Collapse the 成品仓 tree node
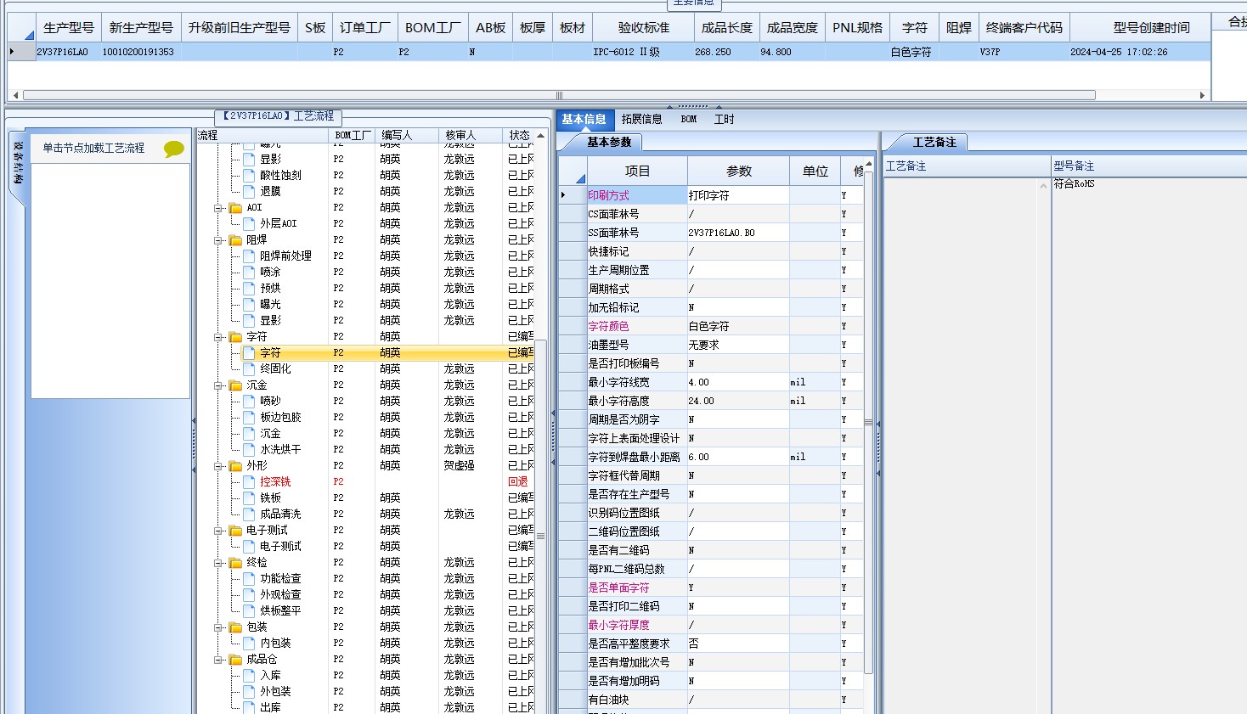The width and height of the screenshot is (1247, 714). [219, 660]
